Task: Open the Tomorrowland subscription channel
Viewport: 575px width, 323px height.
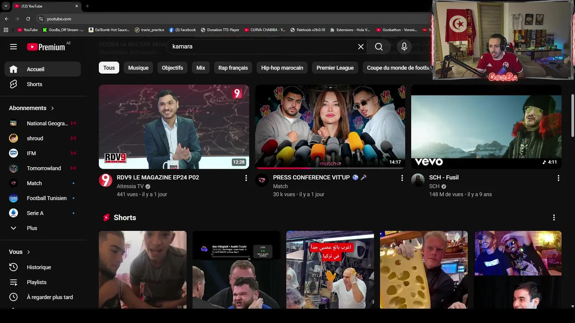Action: coord(43,168)
